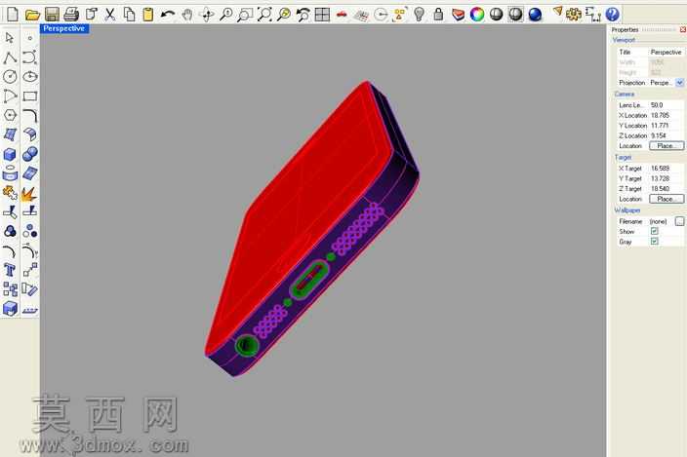Browse for the wallpaper Filename
This screenshot has width=687, height=457.
coord(679,221)
